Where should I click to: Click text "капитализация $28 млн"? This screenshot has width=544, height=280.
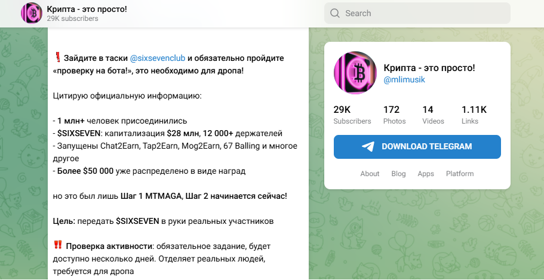pyautogui.click(x=152, y=134)
